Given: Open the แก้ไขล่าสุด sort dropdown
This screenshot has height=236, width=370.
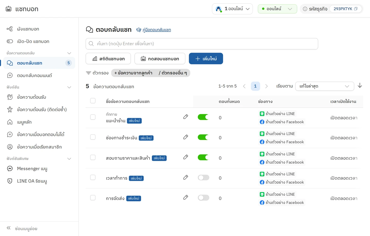Looking at the screenshot, I should click(x=325, y=86).
